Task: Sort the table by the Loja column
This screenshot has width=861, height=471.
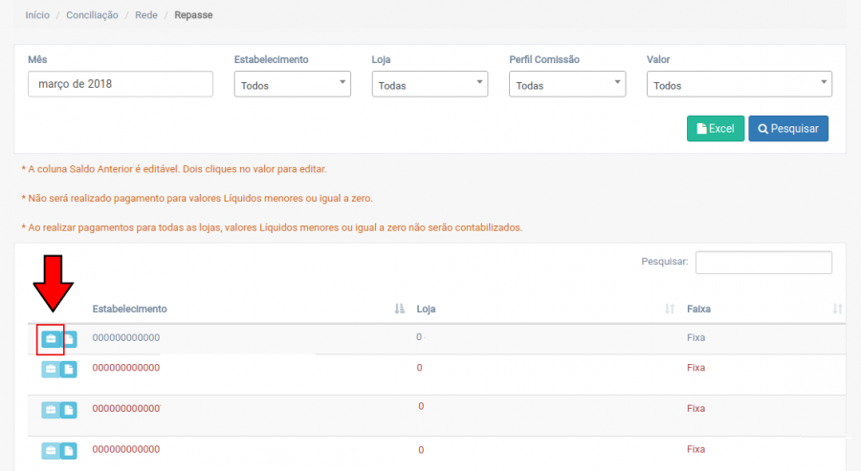Action: tap(670, 310)
